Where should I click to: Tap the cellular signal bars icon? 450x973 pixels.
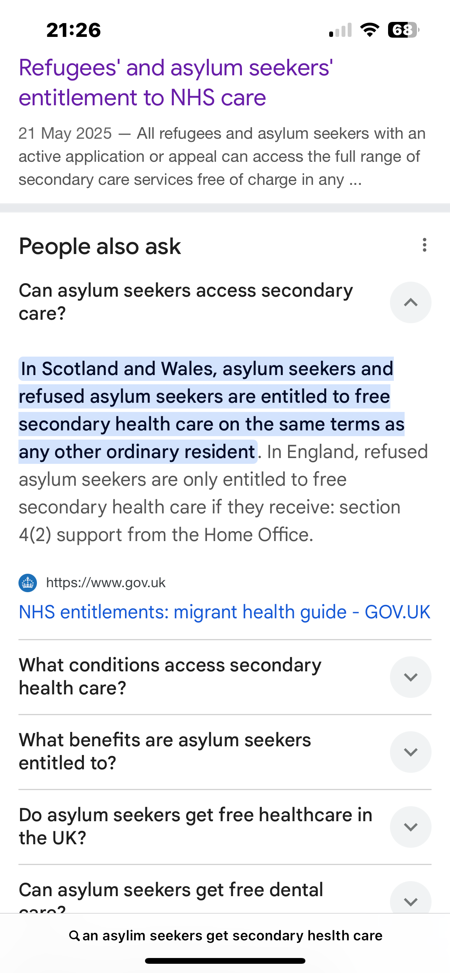(x=340, y=30)
